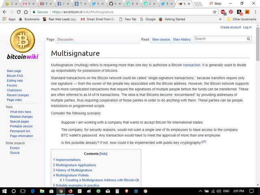The width and height of the screenshot is (260, 195).
Task: Open a new tab with the new-tab button
Action: click(x=198, y=4)
